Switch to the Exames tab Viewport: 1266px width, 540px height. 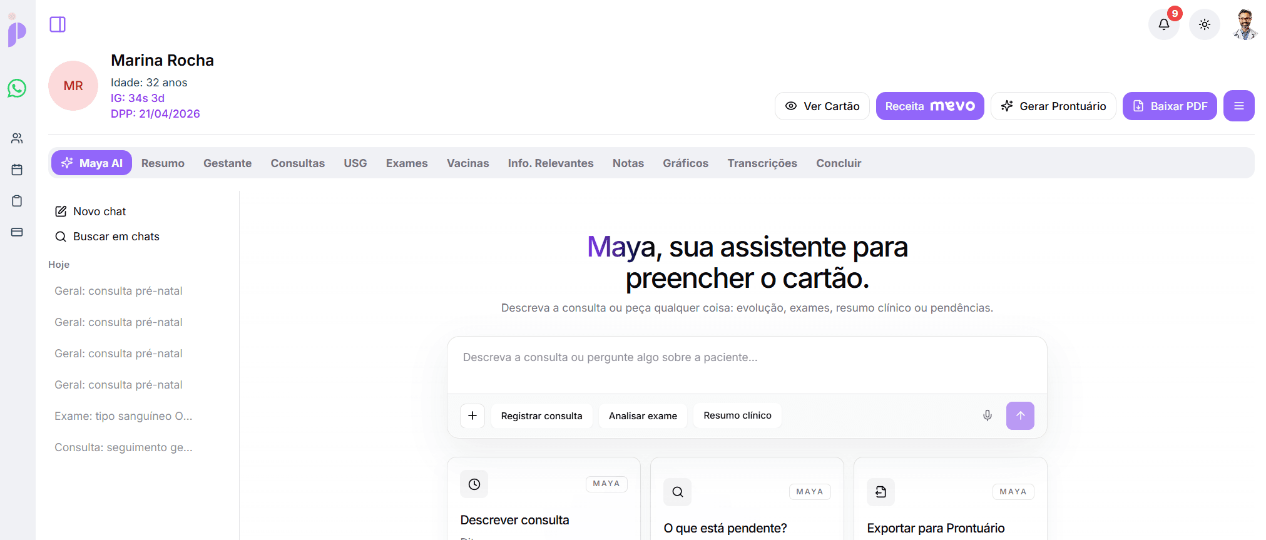click(x=407, y=163)
